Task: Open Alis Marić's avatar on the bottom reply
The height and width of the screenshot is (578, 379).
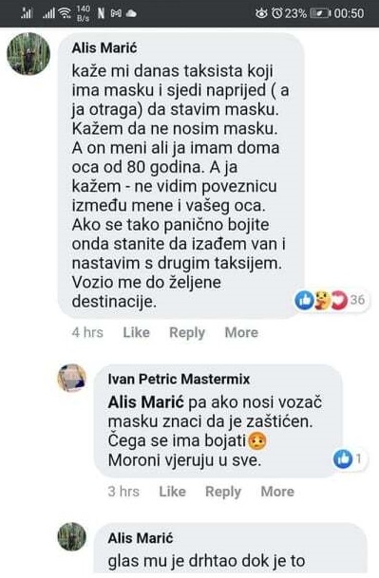Action: tap(71, 536)
